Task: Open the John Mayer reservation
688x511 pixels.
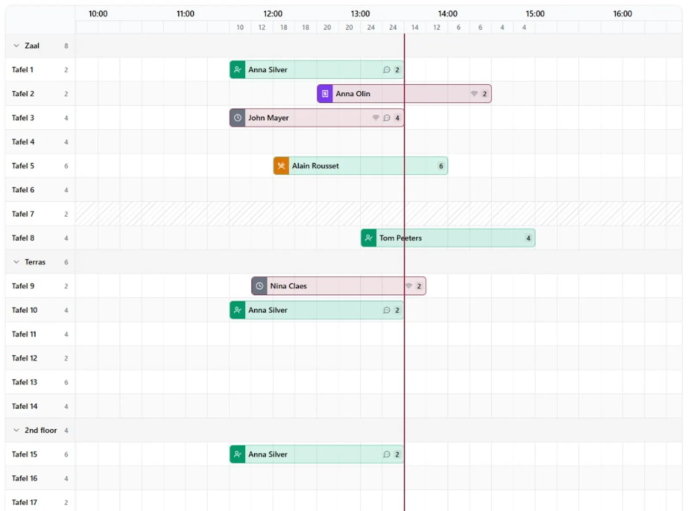Action: click(x=317, y=118)
